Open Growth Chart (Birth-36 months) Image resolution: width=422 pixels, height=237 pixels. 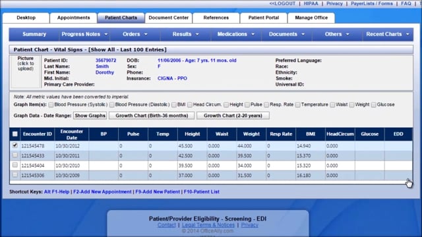pyautogui.click(x=152, y=116)
